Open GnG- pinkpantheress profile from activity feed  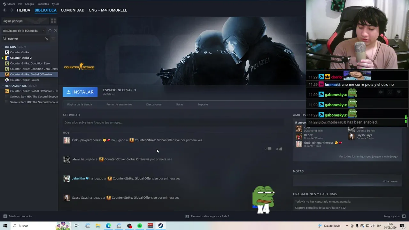click(x=87, y=140)
